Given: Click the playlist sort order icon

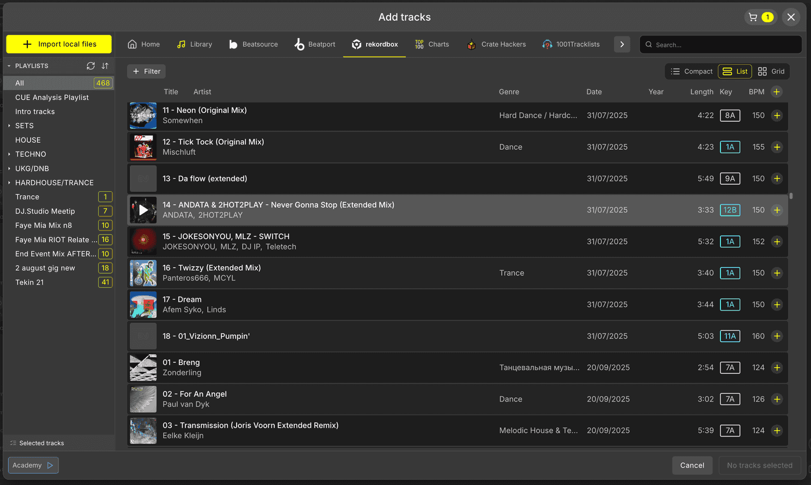Looking at the screenshot, I should point(105,65).
